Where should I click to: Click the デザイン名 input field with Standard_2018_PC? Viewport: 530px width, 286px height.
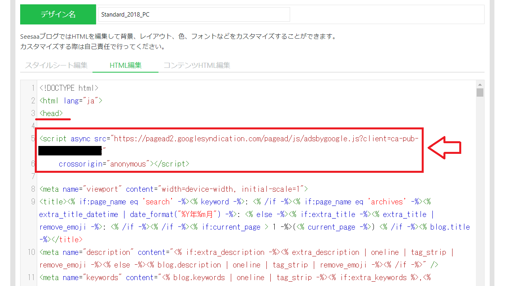pyautogui.click(x=194, y=15)
